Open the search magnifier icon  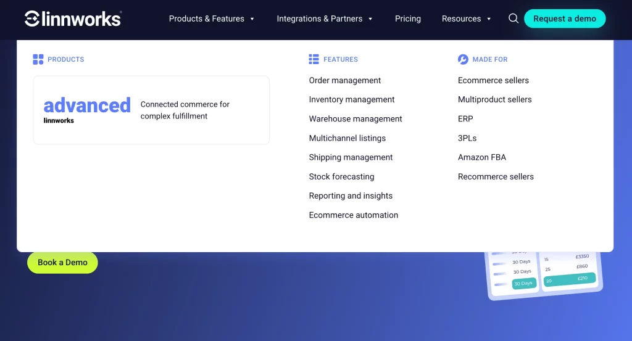click(x=513, y=18)
